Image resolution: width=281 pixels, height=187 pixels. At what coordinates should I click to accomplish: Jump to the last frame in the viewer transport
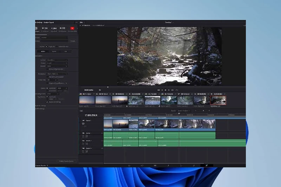click(x=172, y=90)
